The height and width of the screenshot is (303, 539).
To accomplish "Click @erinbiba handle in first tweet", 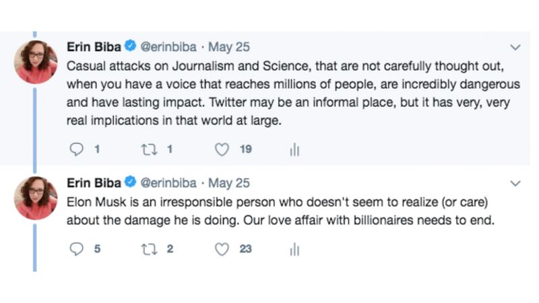I will click(168, 48).
